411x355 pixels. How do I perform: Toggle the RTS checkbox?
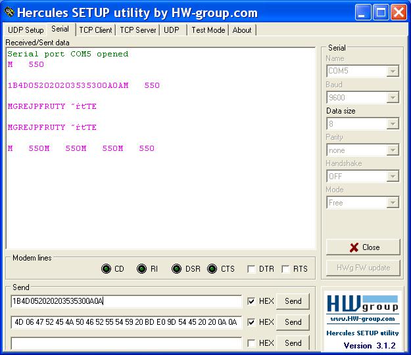pos(285,269)
